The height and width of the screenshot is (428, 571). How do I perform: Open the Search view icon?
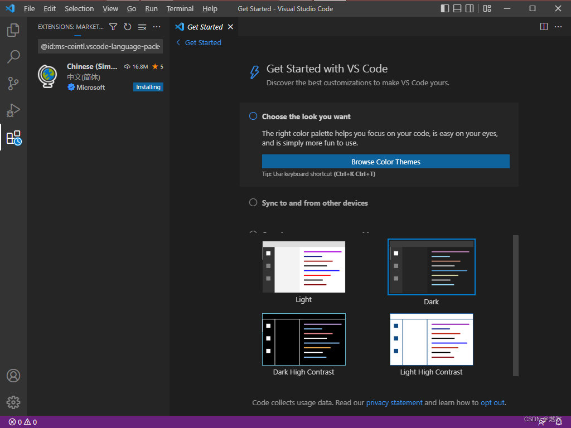pyautogui.click(x=13, y=57)
